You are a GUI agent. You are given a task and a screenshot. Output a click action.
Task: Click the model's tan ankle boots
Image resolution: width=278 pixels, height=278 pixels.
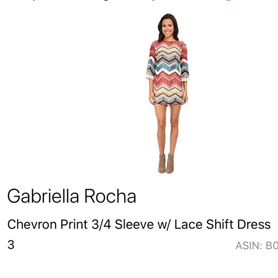point(166,163)
